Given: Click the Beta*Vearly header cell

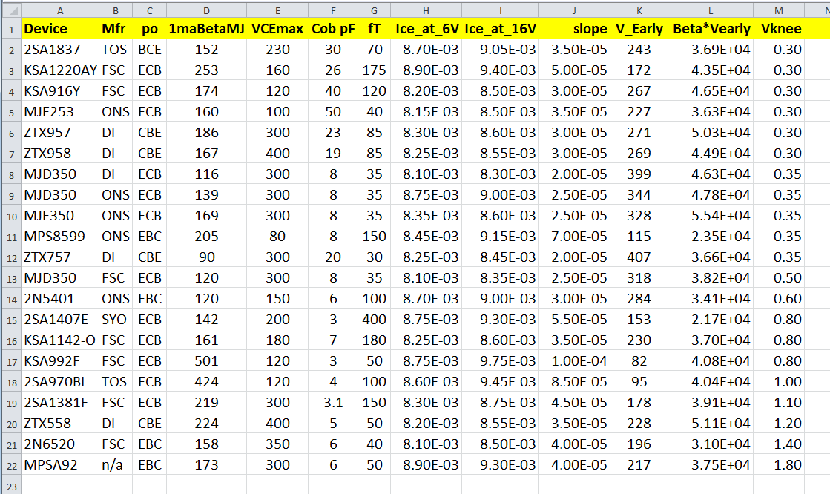Looking at the screenshot, I should [711, 29].
